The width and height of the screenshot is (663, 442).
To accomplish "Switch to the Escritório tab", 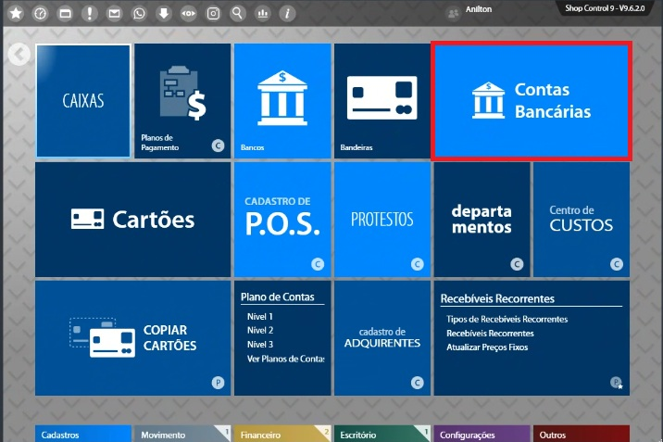I will (x=382, y=434).
